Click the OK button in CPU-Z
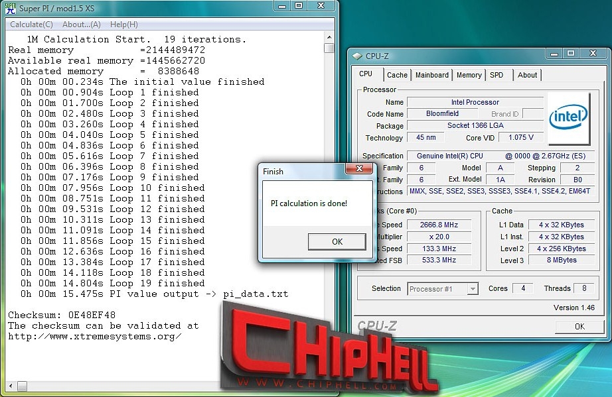 pyautogui.click(x=579, y=327)
